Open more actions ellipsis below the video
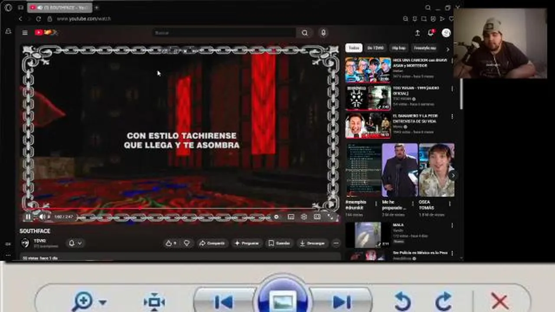This screenshot has height=312, width=555. tap(336, 244)
